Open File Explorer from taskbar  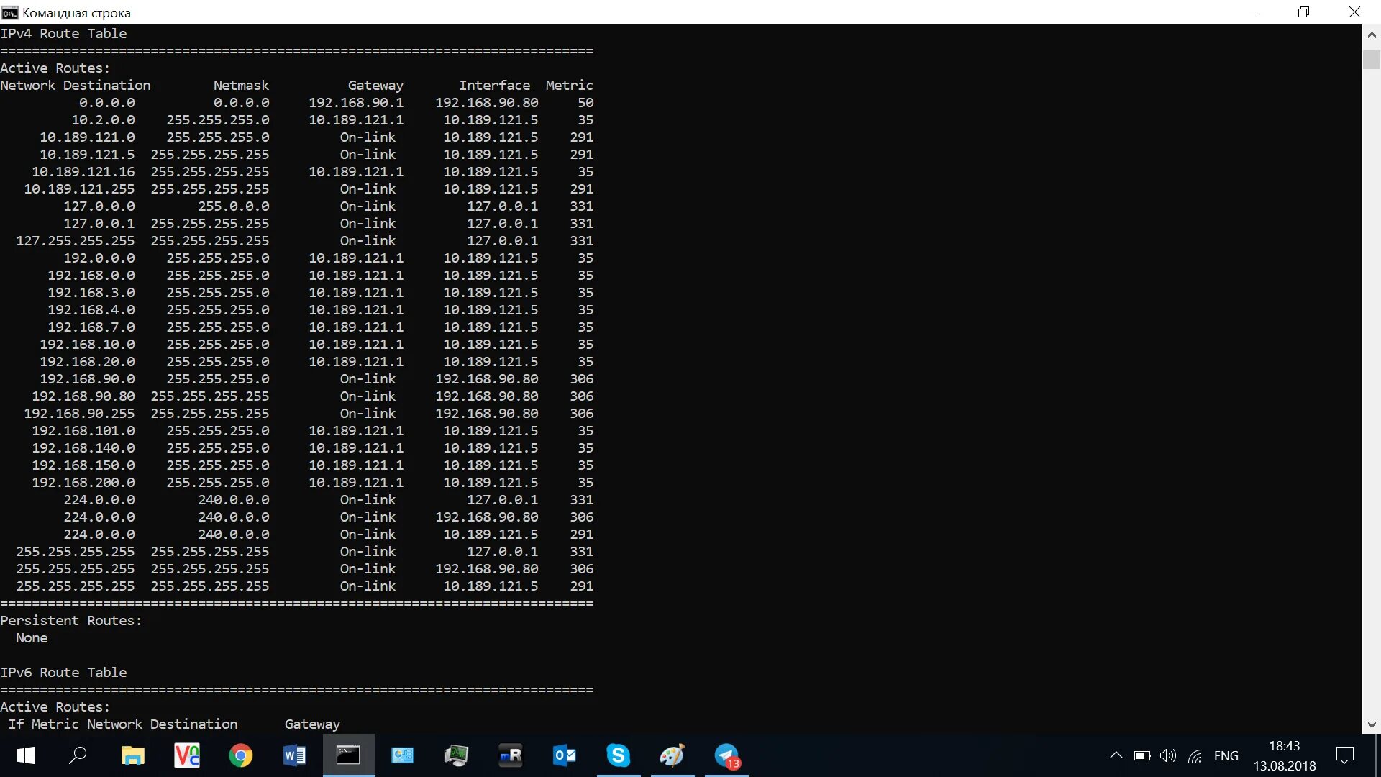point(132,755)
